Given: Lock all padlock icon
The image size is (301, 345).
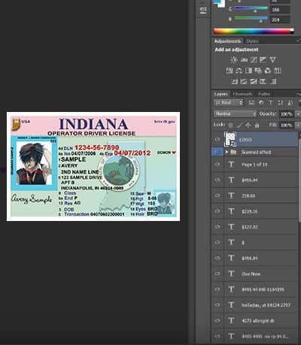Looking at the screenshot, I should [x=257, y=125].
